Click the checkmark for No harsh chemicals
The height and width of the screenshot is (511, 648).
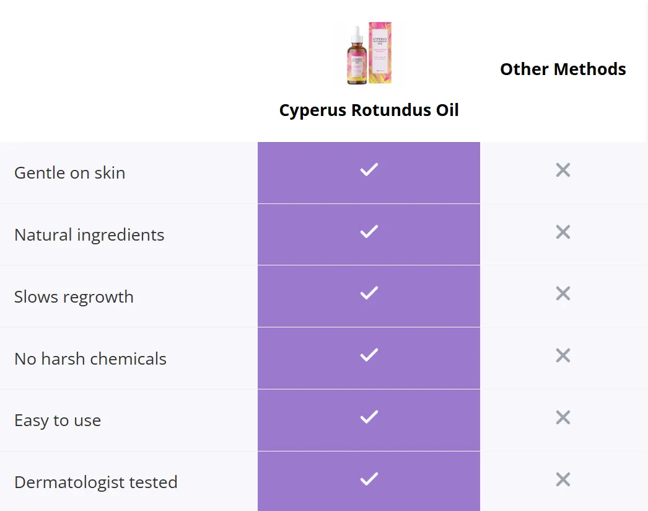coord(369,355)
